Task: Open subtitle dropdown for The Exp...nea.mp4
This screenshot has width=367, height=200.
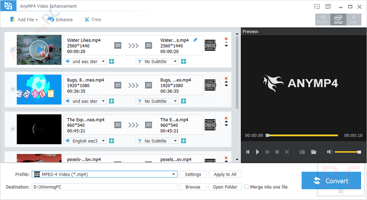Action: [x=157, y=141]
